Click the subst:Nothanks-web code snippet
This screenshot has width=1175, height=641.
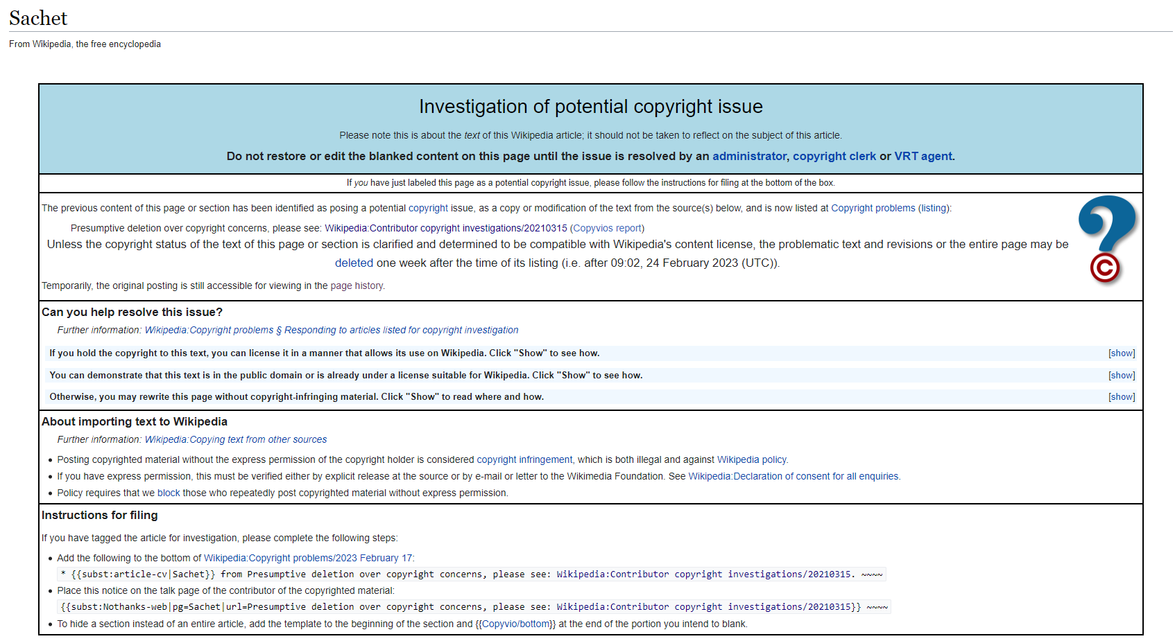tap(474, 607)
